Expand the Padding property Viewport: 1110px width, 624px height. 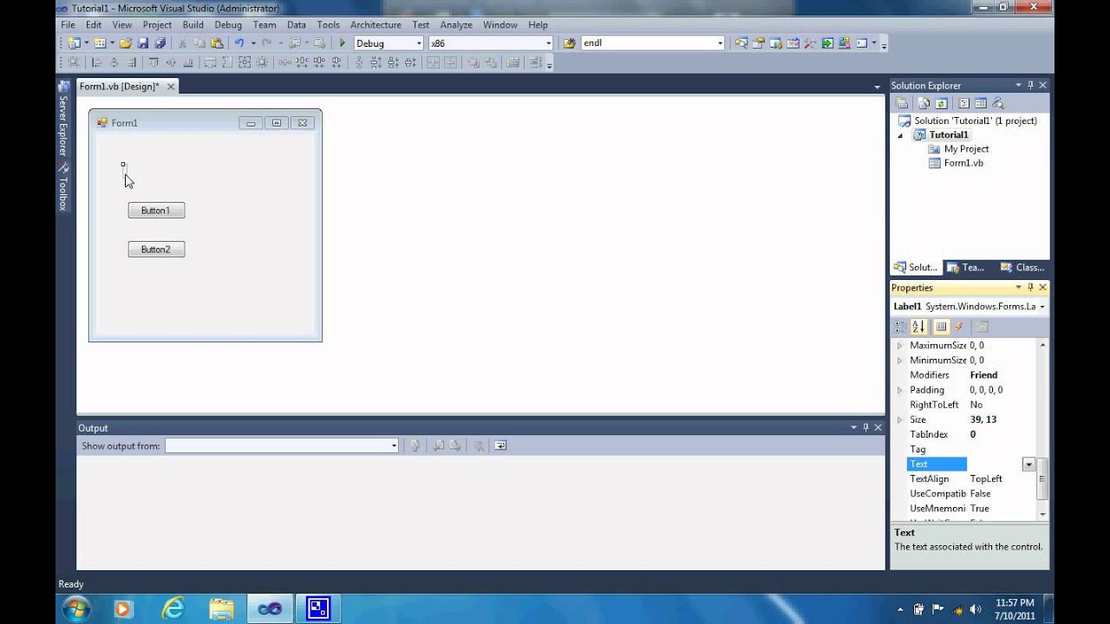(899, 390)
